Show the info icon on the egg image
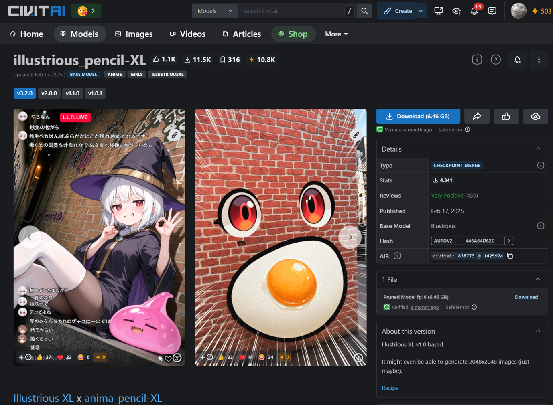Screen dimensions: 553x405 pyautogui.click(x=358, y=358)
